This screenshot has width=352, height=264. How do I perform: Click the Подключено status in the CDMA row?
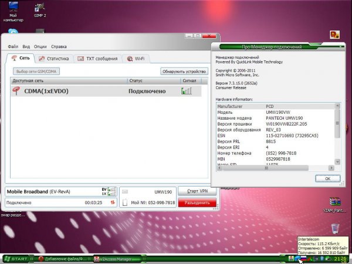[147, 91]
